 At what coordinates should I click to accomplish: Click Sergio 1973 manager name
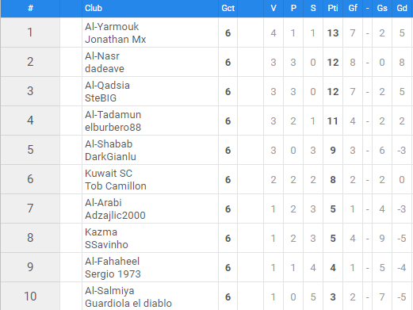pyautogui.click(x=113, y=274)
